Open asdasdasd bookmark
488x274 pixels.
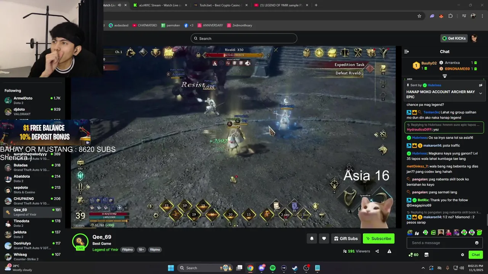119,25
